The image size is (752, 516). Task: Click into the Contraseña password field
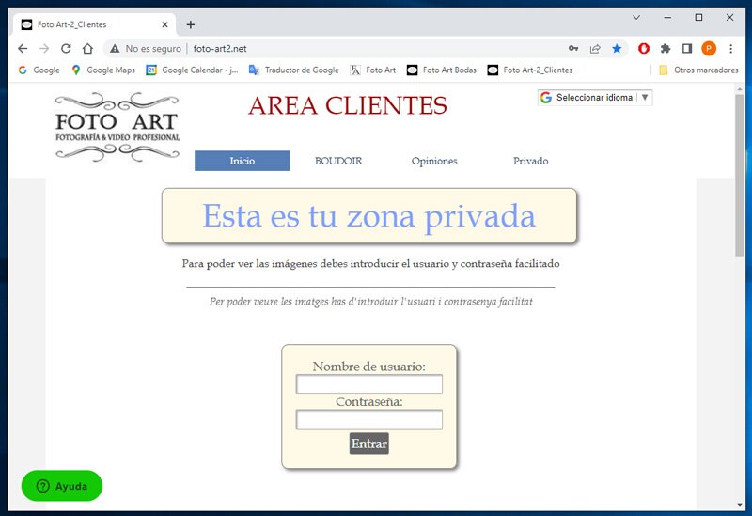point(368,419)
